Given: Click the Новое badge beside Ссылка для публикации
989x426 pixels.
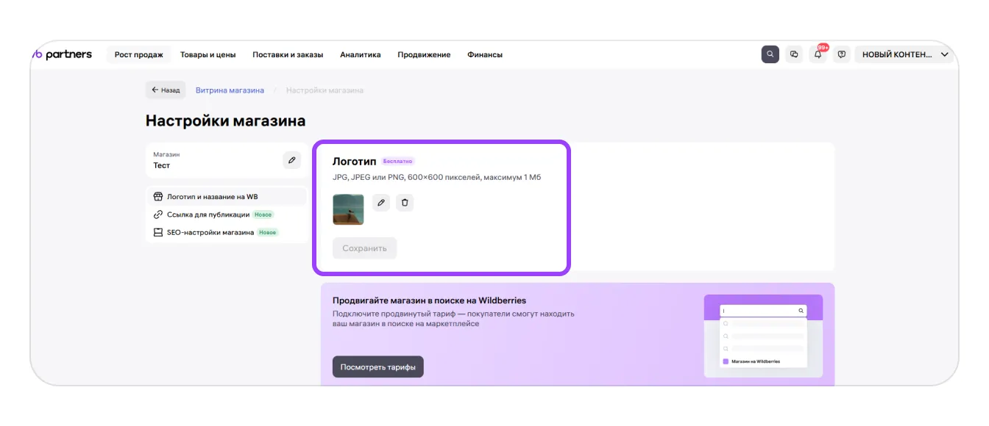Looking at the screenshot, I should point(263,214).
